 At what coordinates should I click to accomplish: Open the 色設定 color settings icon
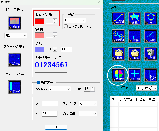point(118,75)
